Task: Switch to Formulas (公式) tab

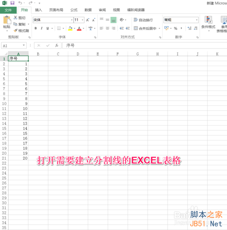Action: [x=74, y=10]
